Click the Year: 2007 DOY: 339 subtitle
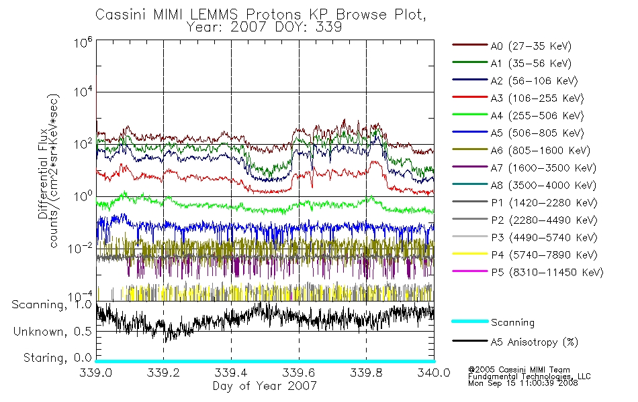This screenshot has width=638, height=402. pos(264,27)
